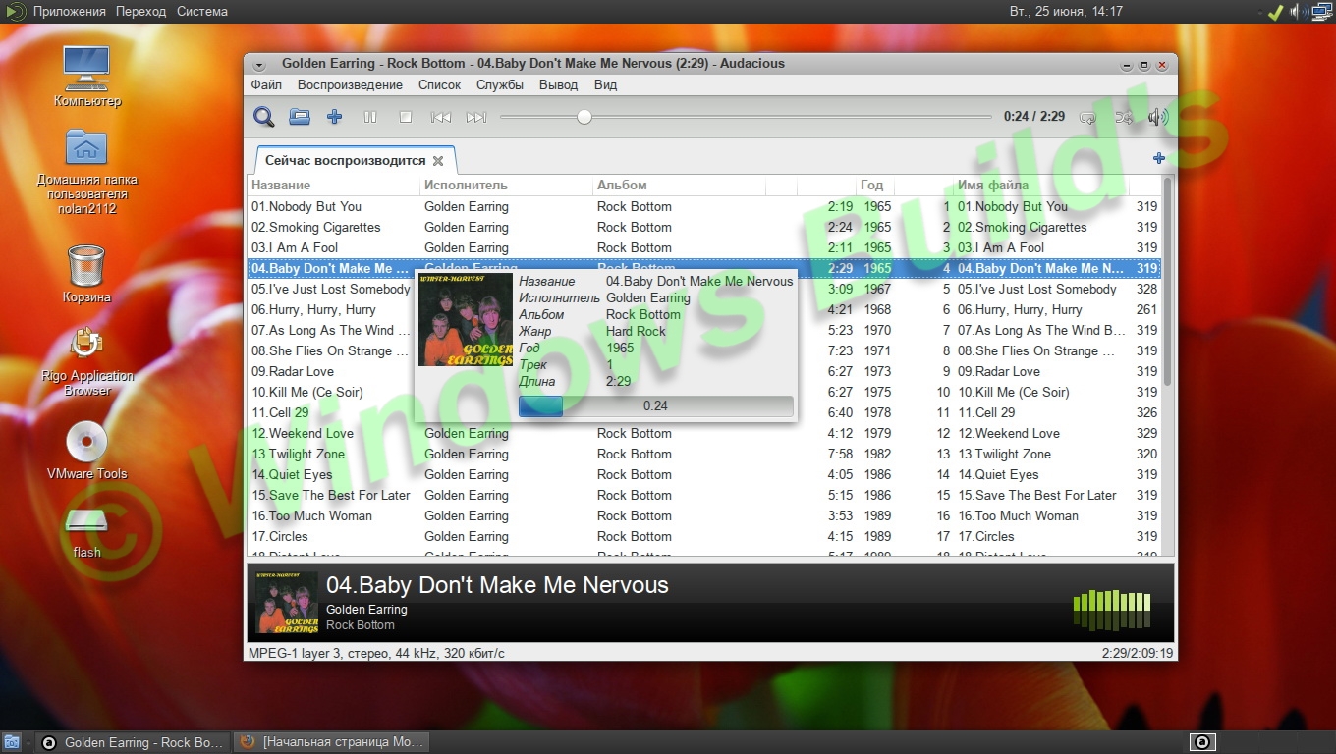Select track 17.Circles
The image size is (1336, 754).
point(704,536)
